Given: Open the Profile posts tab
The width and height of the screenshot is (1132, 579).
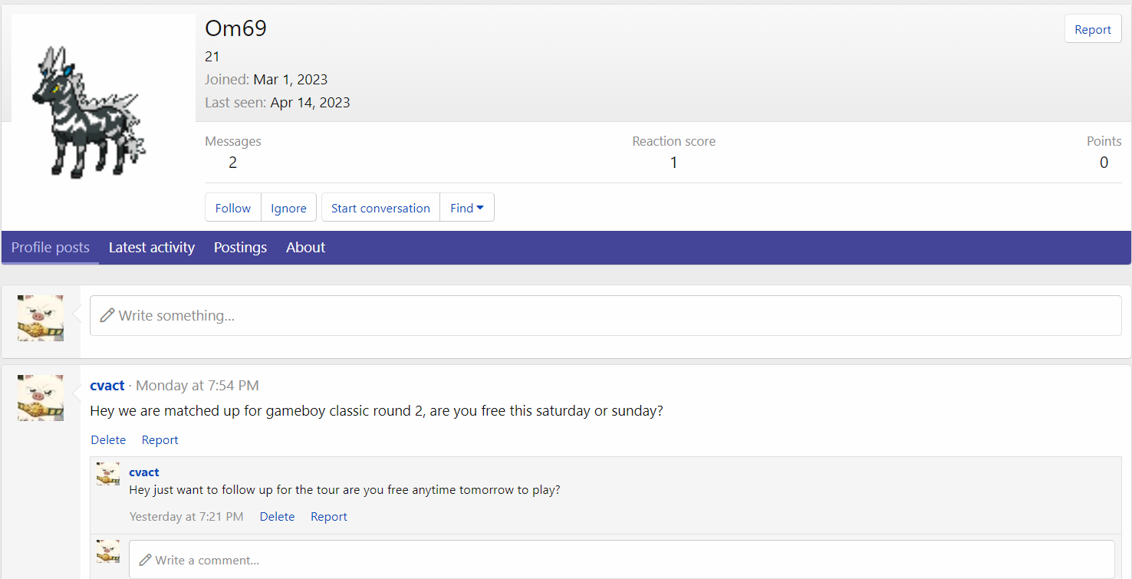Looking at the screenshot, I should coord(51,248).
